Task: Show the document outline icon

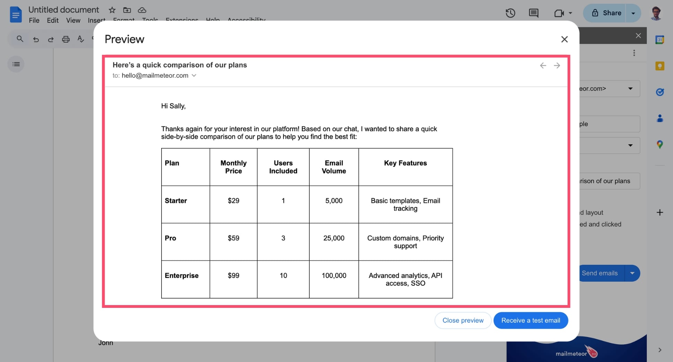Action: tap(16, 64)
